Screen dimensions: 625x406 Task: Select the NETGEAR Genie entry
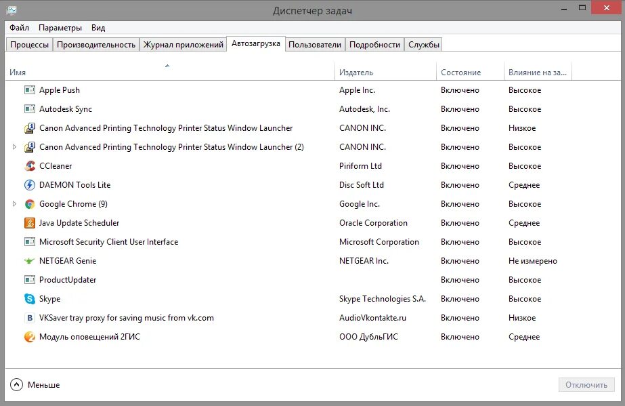[68, 261]
